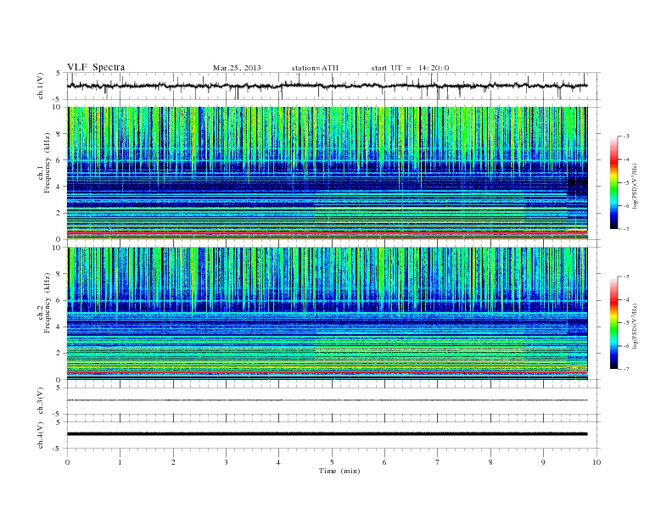Viewport: 672px width, 519px height.
Task: Click the ch.1 spectrogram color scale bar
Action: pyautogui.click(x=613, y=182)
